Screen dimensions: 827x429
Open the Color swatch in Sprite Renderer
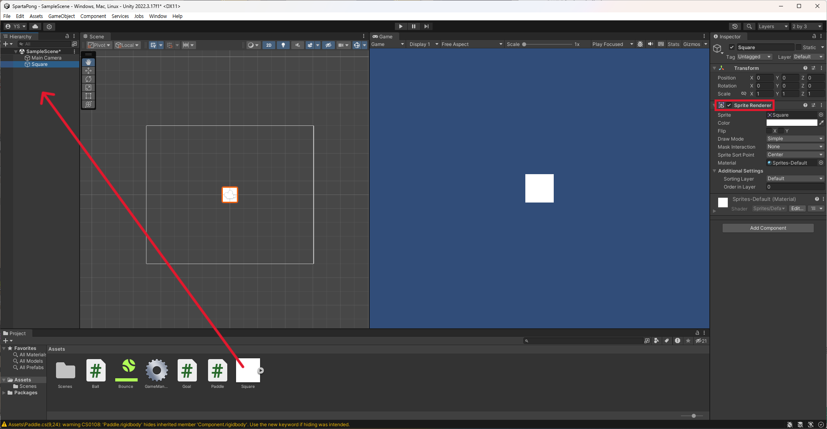(x=793, y=123)
